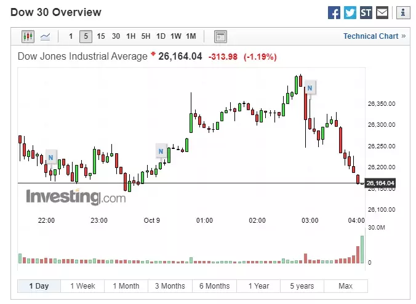Click the 26,250.00 price axis label

(x=382, y=146)
